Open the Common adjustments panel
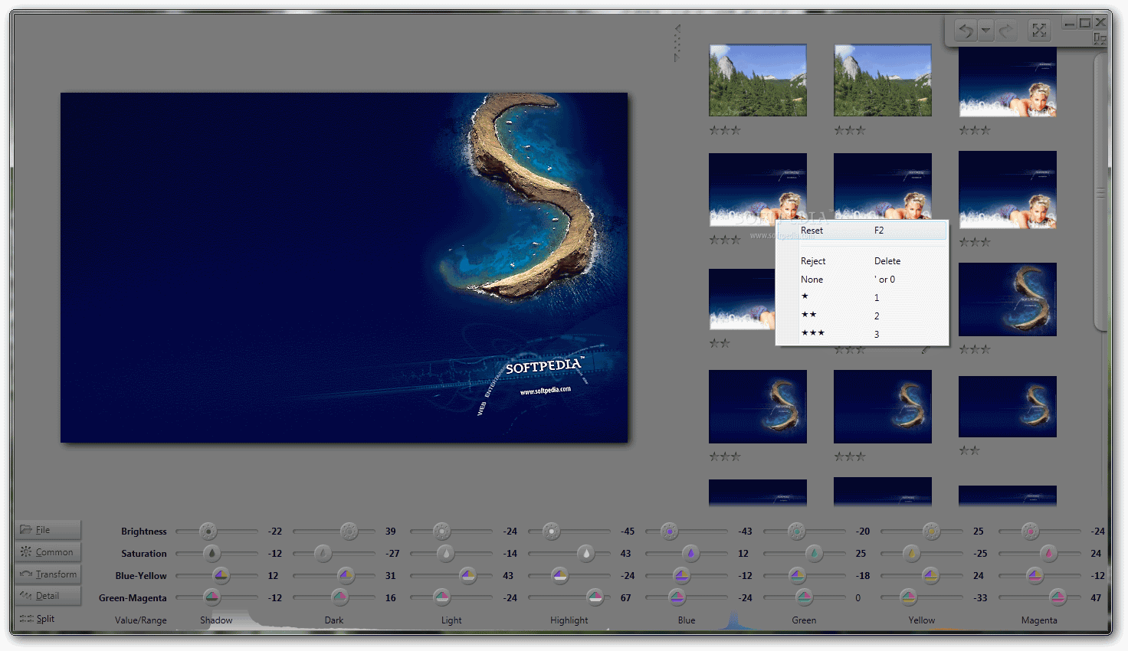 (48, 552)
